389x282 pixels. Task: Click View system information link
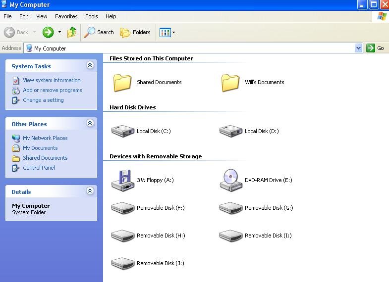[52, 80]
